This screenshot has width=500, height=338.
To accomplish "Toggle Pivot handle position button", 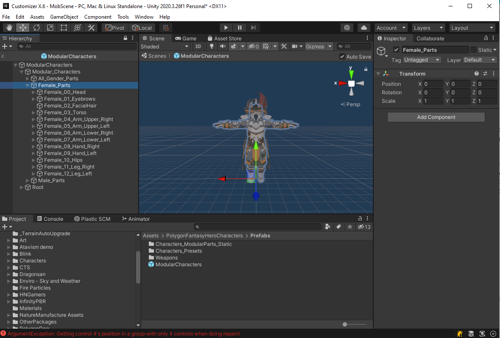I will pyautogui.click(x=115, y=28).
